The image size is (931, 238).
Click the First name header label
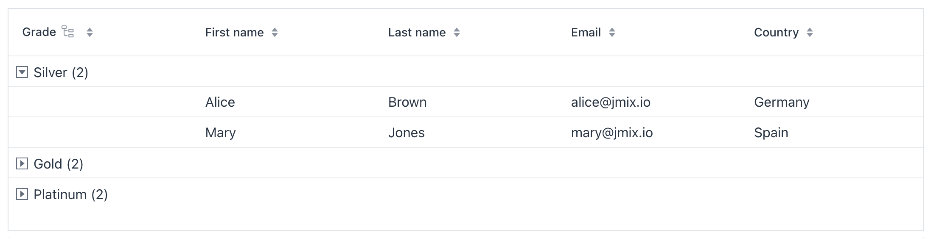pyautogui.click(x=234, y=32)
